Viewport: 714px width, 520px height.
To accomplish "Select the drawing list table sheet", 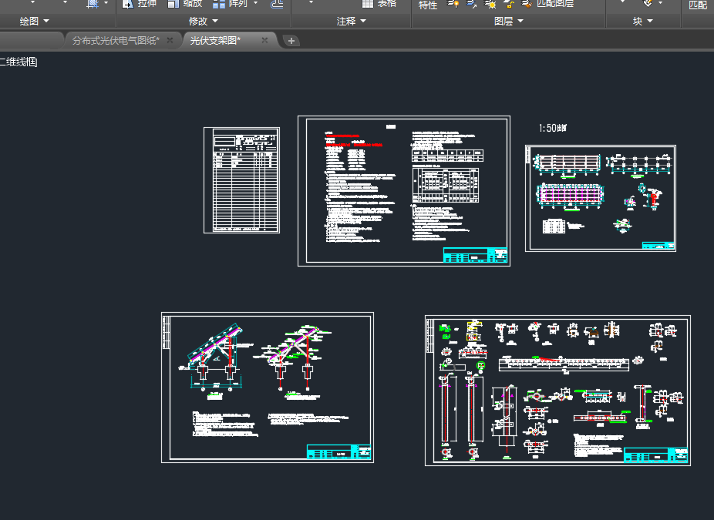I will point(242,180).
